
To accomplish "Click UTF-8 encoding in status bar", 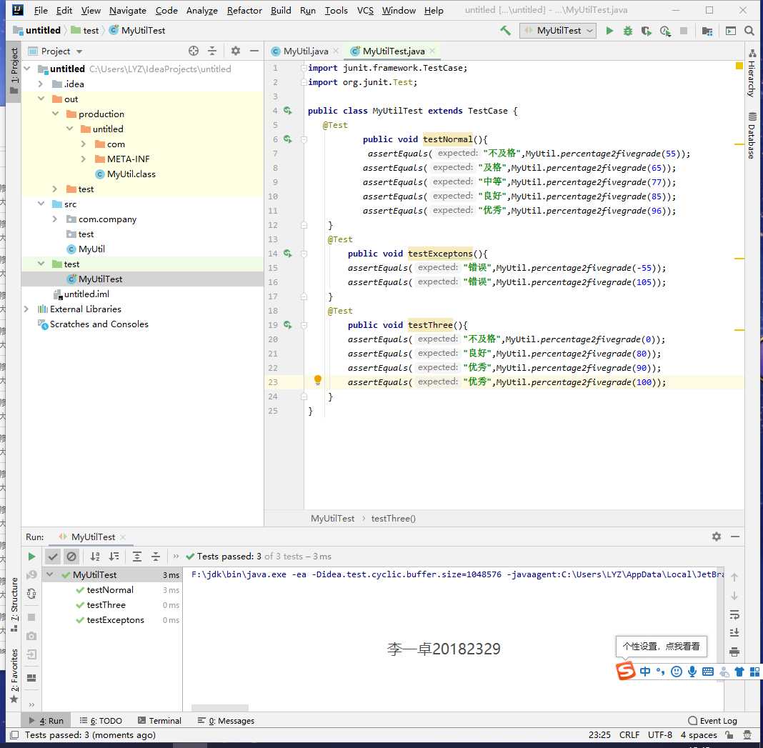I will [x=660, y=735].
